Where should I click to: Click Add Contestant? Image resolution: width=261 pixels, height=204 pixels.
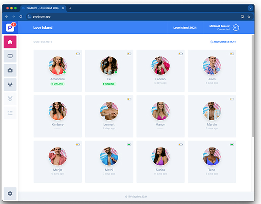223,42
